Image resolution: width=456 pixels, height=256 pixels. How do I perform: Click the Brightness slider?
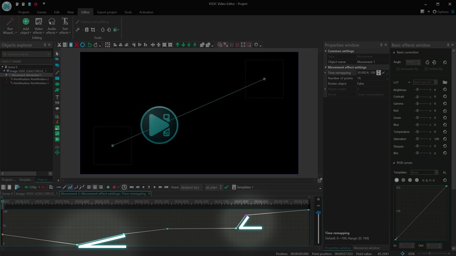[x=423, y=90]
